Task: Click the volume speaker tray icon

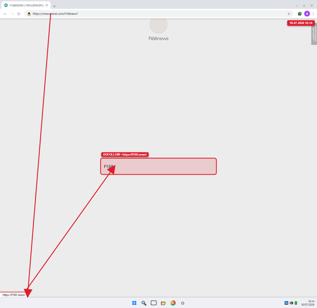Action: [x=292, y=303]
